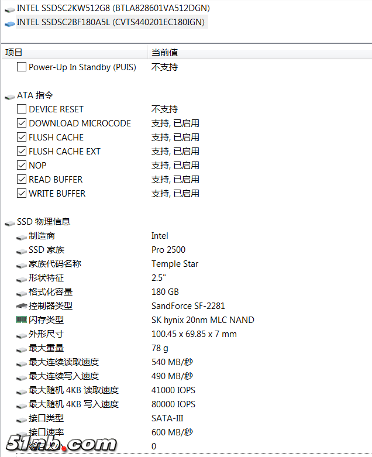Select the INTEL SSDSC2BF180A5L drive entry
Image resolution: width=372 pixels, height=457 pixels.
111,22
